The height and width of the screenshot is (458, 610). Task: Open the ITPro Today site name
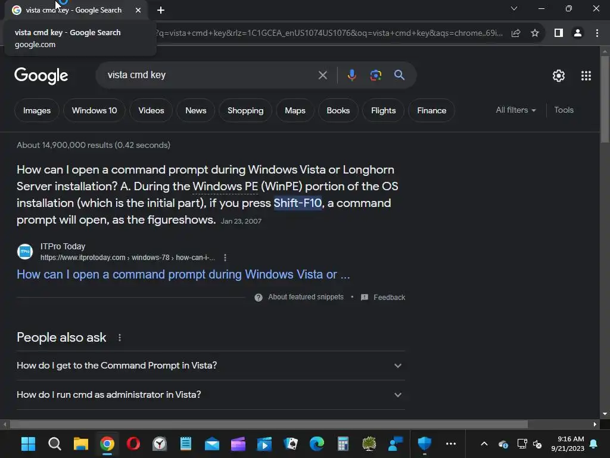point(63,246)
